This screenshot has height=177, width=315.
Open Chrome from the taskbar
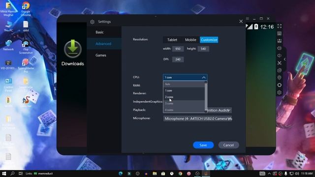180,174
